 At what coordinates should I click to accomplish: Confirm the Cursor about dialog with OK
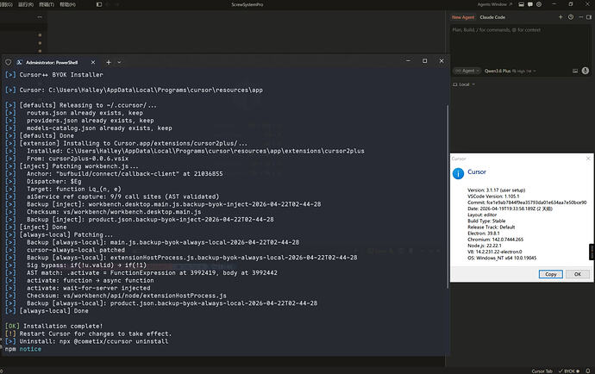tap(578, 274)
